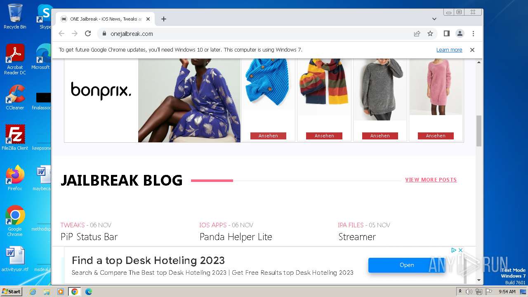Click the TWEAKS category label

coord(73,225)
